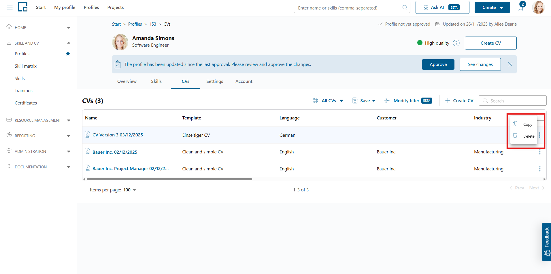Click the Administration gear icon
The image size is (551, 274).
coord(9,151)
